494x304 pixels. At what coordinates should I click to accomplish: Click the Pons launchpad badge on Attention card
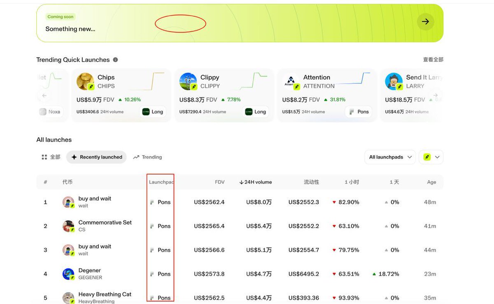click(x=359, y=112)
